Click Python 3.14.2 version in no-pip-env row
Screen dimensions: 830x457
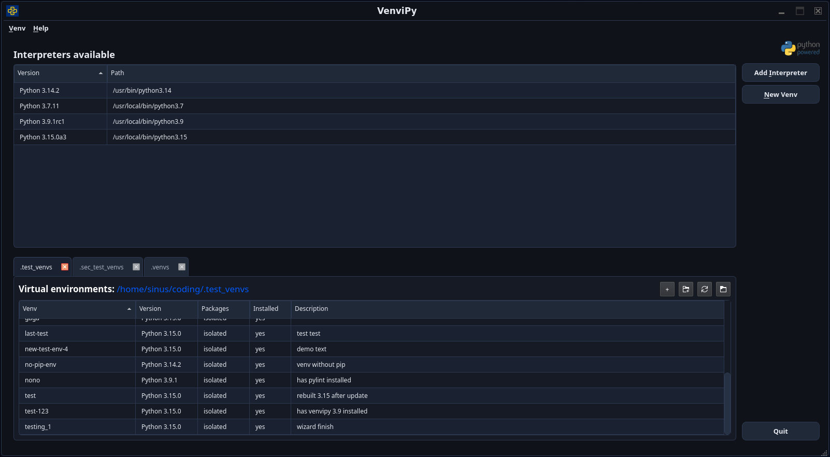(x=167, y=365)
